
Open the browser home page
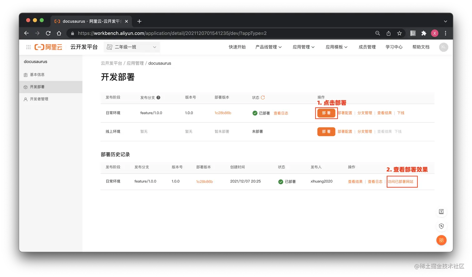(x=59, y=33)
